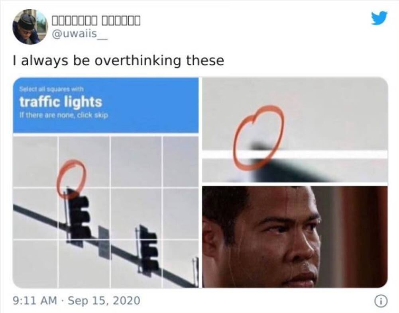The height and width of the screenshot is (313, 399).
Task: Select the top-right captcha grid square
Action: point(181,162)
